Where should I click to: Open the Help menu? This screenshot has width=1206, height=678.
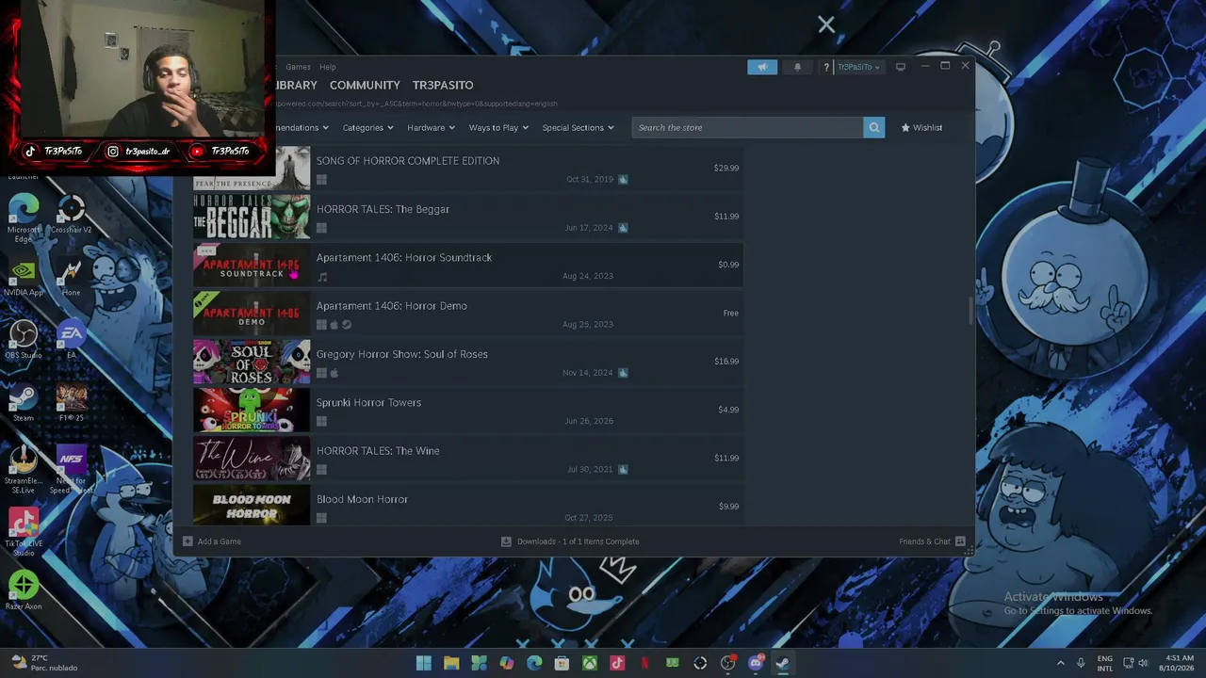tap(327, 67)
